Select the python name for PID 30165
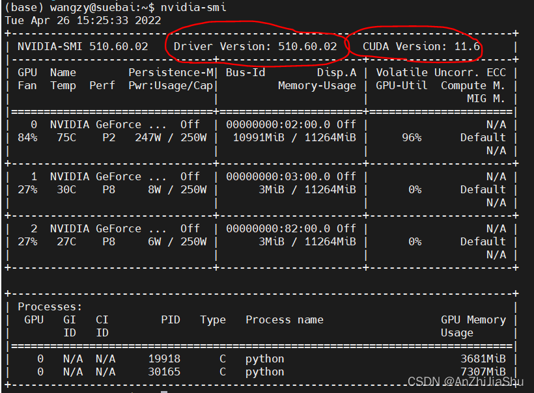The width and height of the screenshot is (534, 393). coord(265,373)
